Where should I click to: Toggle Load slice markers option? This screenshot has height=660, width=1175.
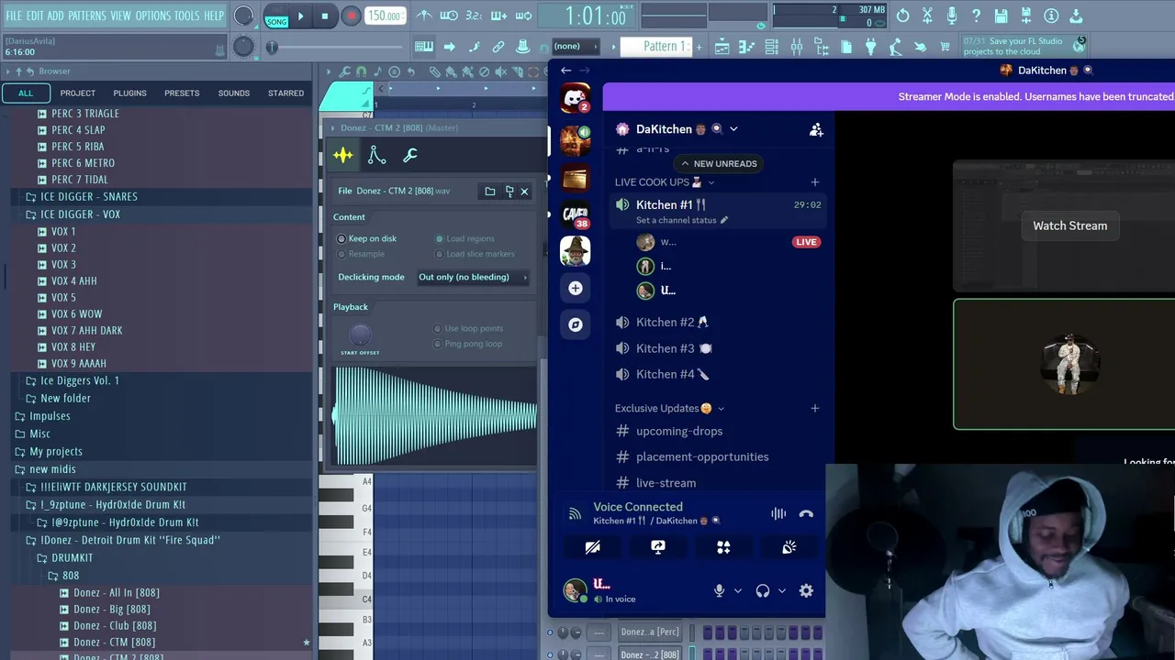point(439,254)
